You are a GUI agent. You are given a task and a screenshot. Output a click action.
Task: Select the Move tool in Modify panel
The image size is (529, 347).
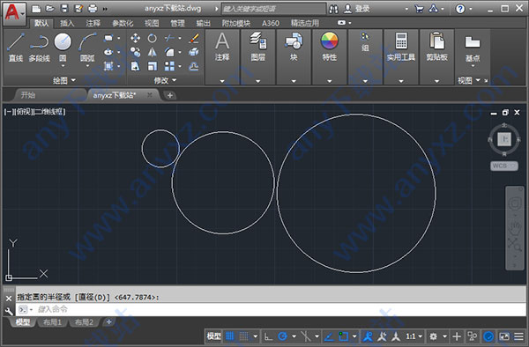pos(135,38)
